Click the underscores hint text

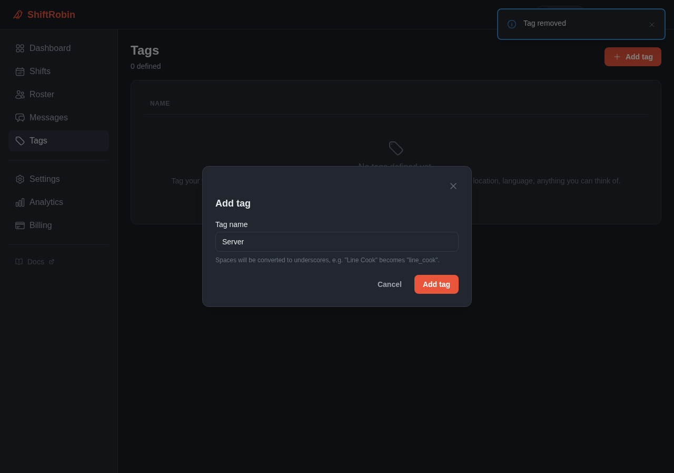click(x=328, y=260)
